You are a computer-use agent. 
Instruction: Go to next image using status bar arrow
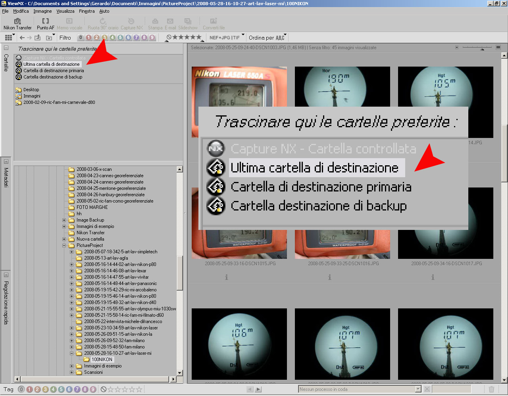point(258,389)
